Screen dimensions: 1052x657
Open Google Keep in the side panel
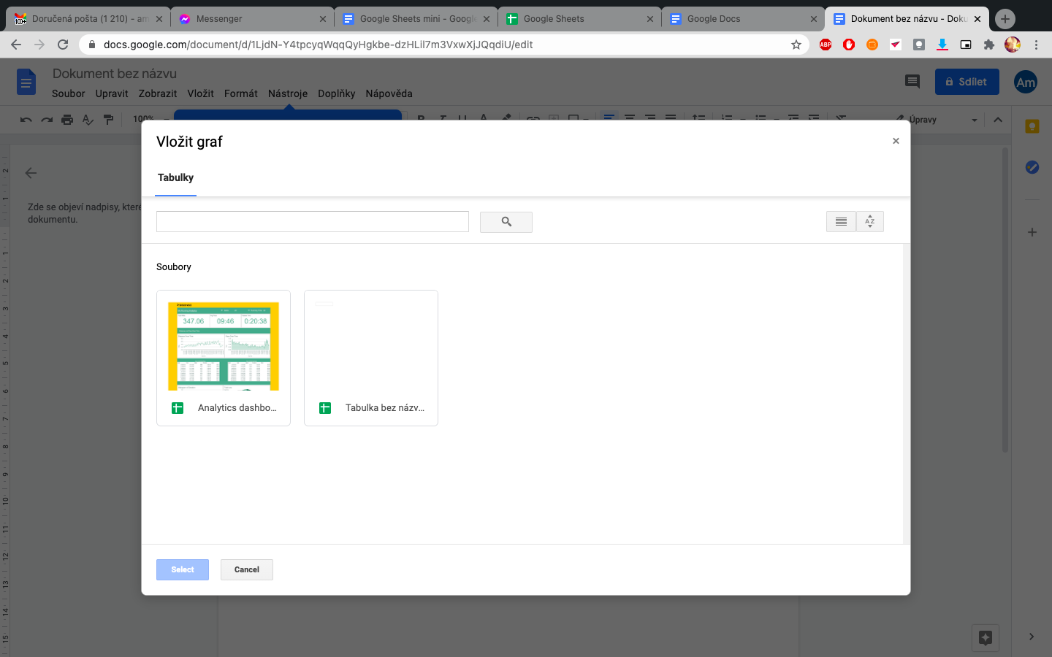coord(1032,126)
